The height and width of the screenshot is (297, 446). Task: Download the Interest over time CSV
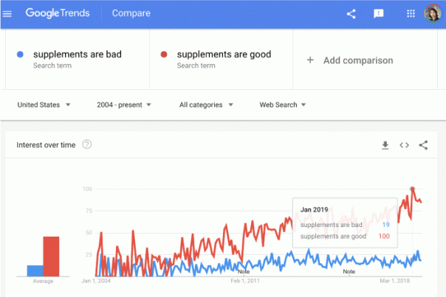coord(385,145)
